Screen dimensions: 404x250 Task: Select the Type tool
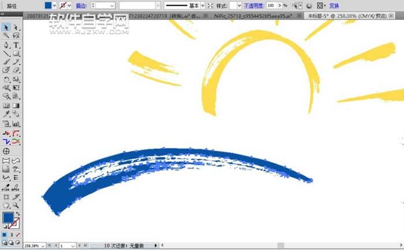(x=16, y=44)
